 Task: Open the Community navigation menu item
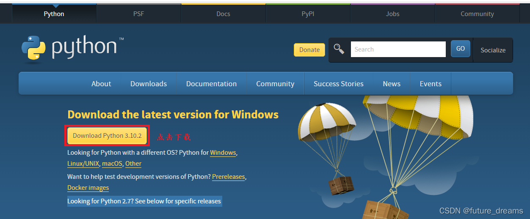click(275, 84)
